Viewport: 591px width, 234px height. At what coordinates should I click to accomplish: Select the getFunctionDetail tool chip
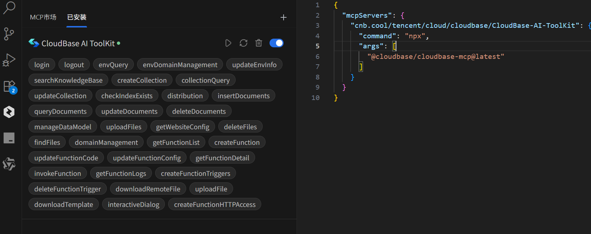222,158
